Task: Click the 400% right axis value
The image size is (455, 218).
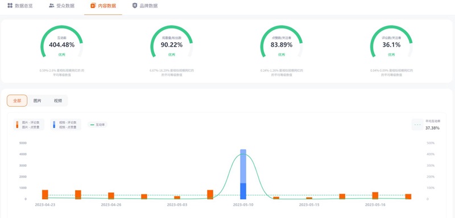Action: [431, 154]
